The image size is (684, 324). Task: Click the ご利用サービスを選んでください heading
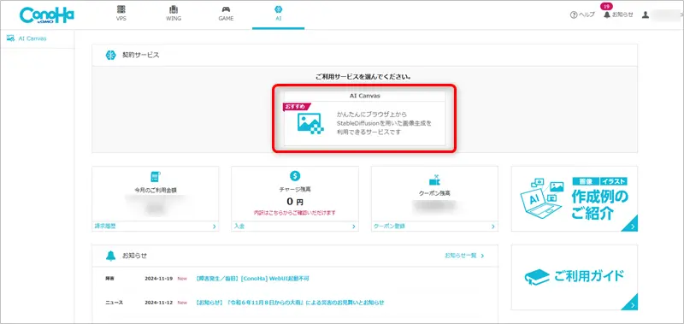(363, 76)
